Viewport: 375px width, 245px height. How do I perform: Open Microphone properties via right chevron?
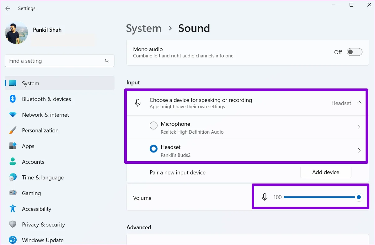pos(359,127)
